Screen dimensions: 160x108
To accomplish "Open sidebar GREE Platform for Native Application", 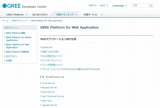I will [x=18, y=39].
